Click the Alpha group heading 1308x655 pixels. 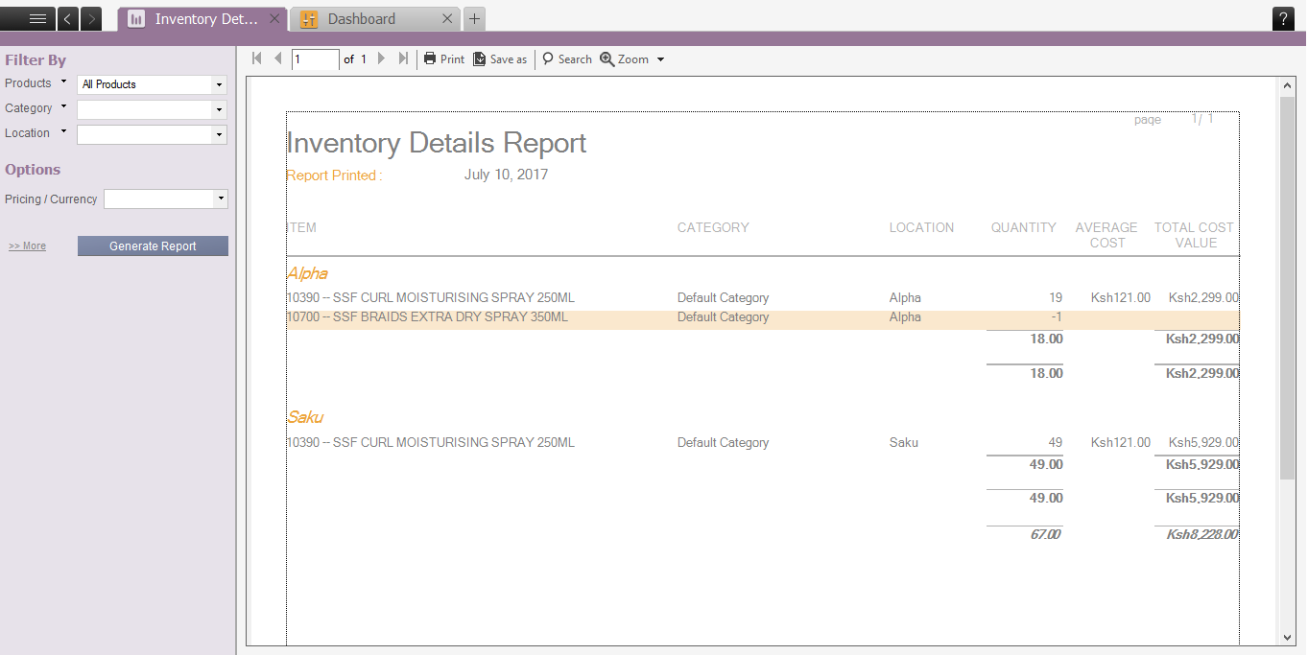click(307, 273)
